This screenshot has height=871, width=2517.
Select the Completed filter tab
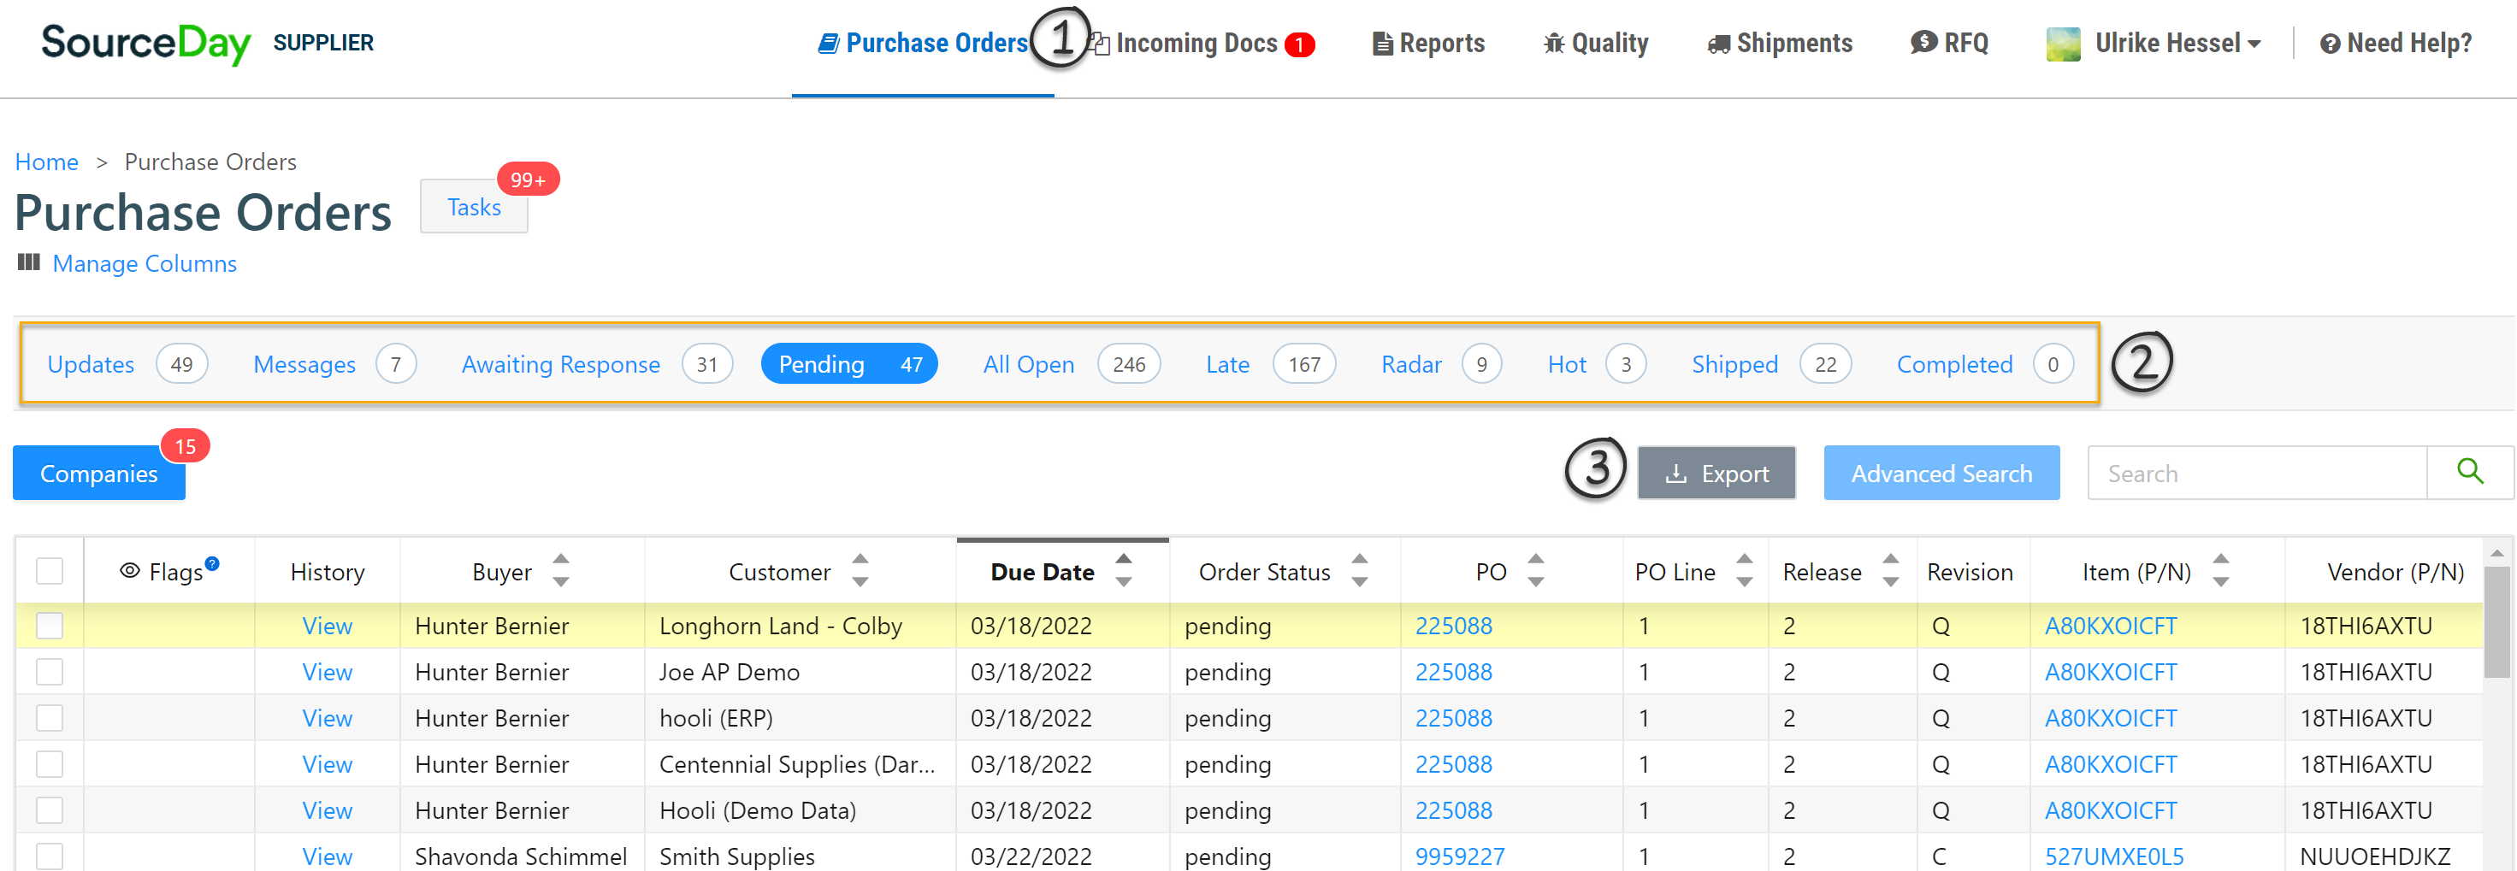pyautogui.click(x=1983, y=364)
